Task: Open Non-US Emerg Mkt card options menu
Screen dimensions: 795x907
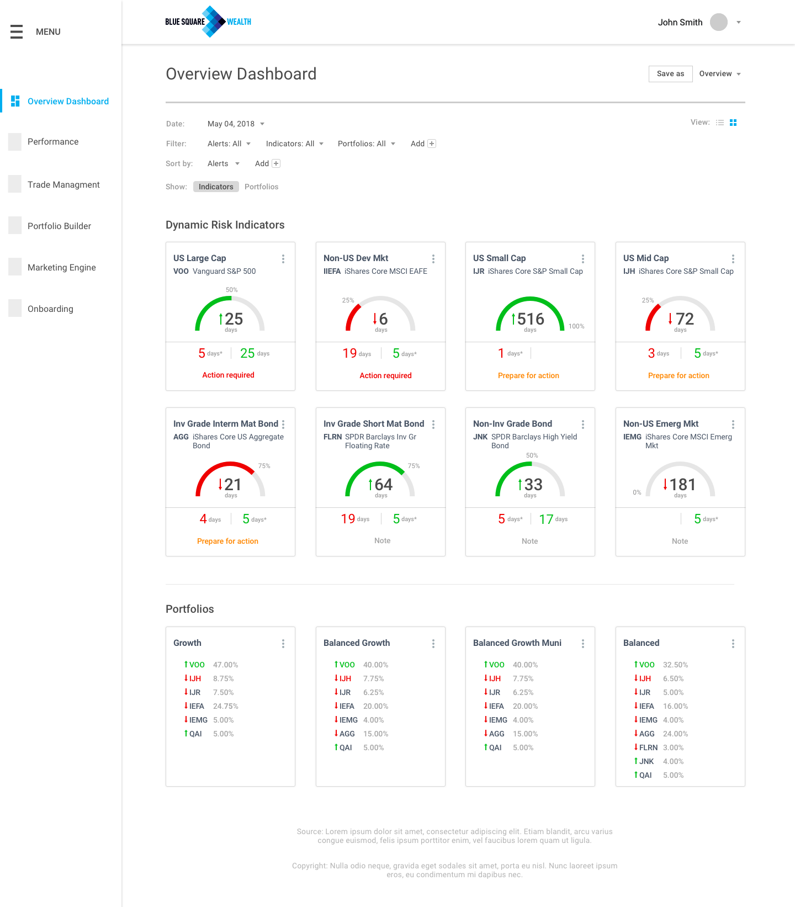Action: pos(733,425)
